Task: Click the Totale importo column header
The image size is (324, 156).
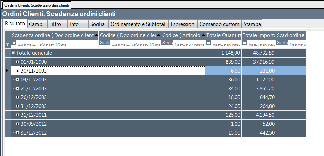Action: point(258,35)
